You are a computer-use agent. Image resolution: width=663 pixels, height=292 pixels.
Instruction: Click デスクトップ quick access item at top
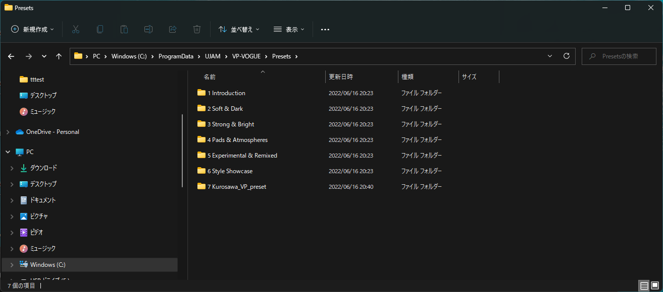tap(43, 96)
